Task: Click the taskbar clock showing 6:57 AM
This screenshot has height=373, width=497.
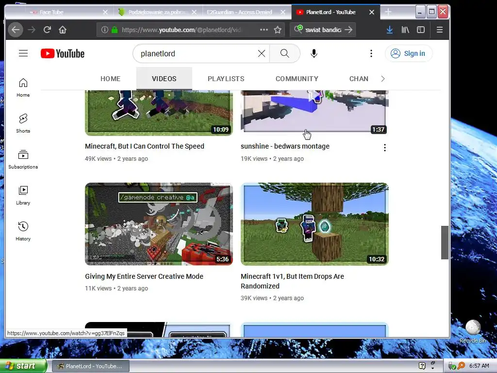Action: 479,366
